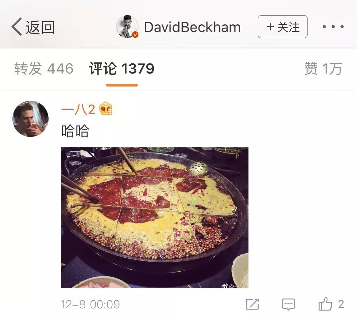Click the Weibo watermark on the photo
The image size is (357, 315).
pos(235,286)
